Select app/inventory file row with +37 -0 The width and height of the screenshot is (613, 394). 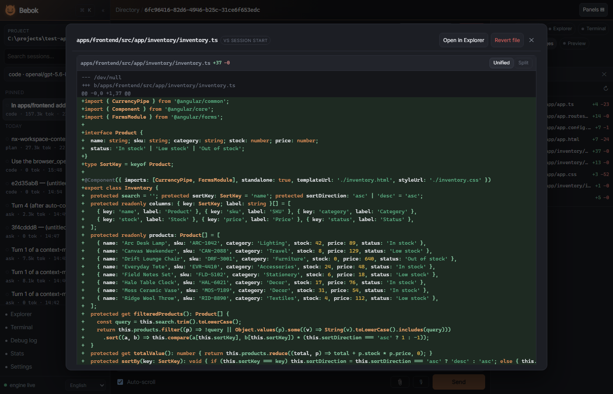pyautogui.click(x=578, y=151)
